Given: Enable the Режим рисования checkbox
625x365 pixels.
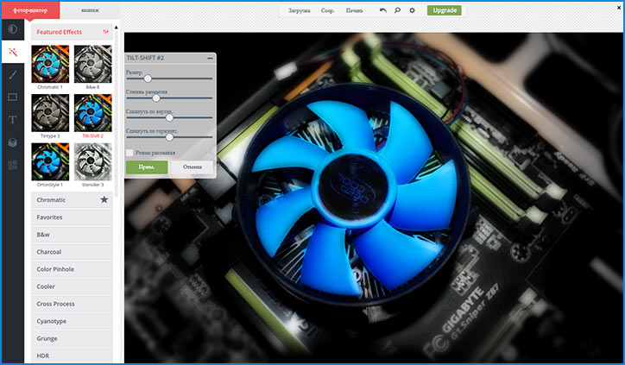Looking at the screenshot, I should [129, 153].
